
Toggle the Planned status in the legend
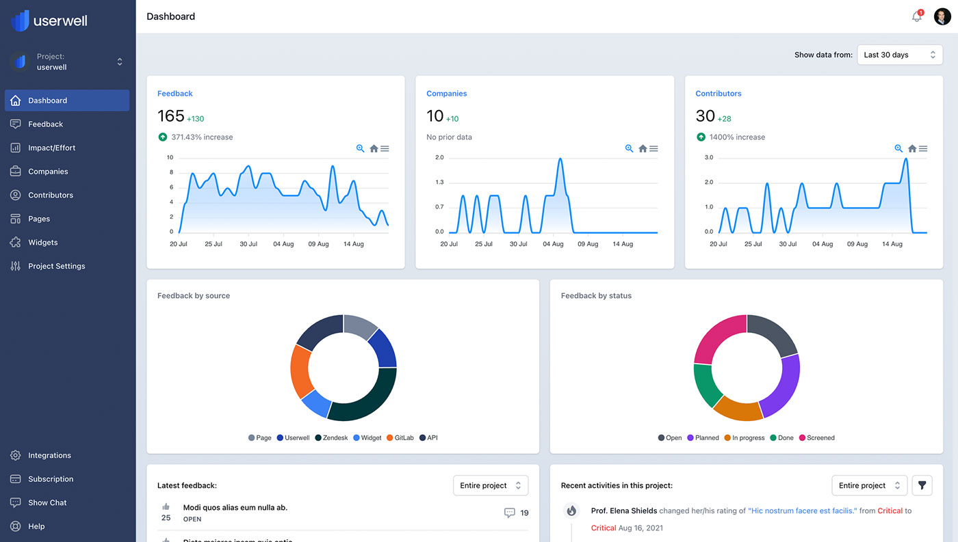[703, 437]
